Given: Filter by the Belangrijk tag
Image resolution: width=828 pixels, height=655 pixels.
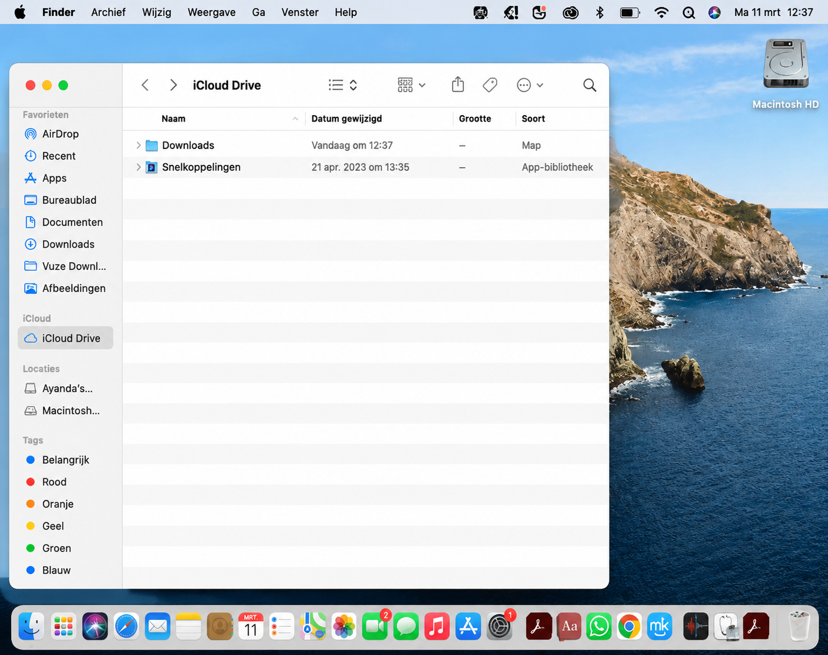Looking at the screenshot, I should [65, 460].
